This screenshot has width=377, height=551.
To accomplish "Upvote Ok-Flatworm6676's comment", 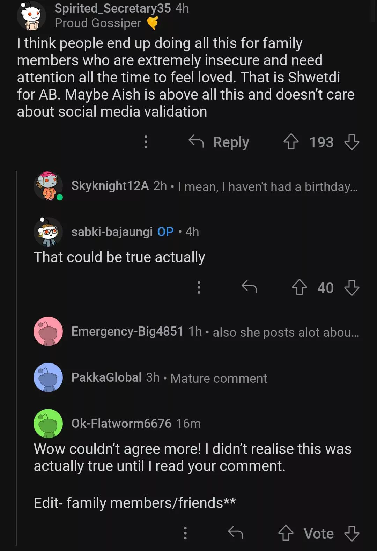I will coord(286,533).
